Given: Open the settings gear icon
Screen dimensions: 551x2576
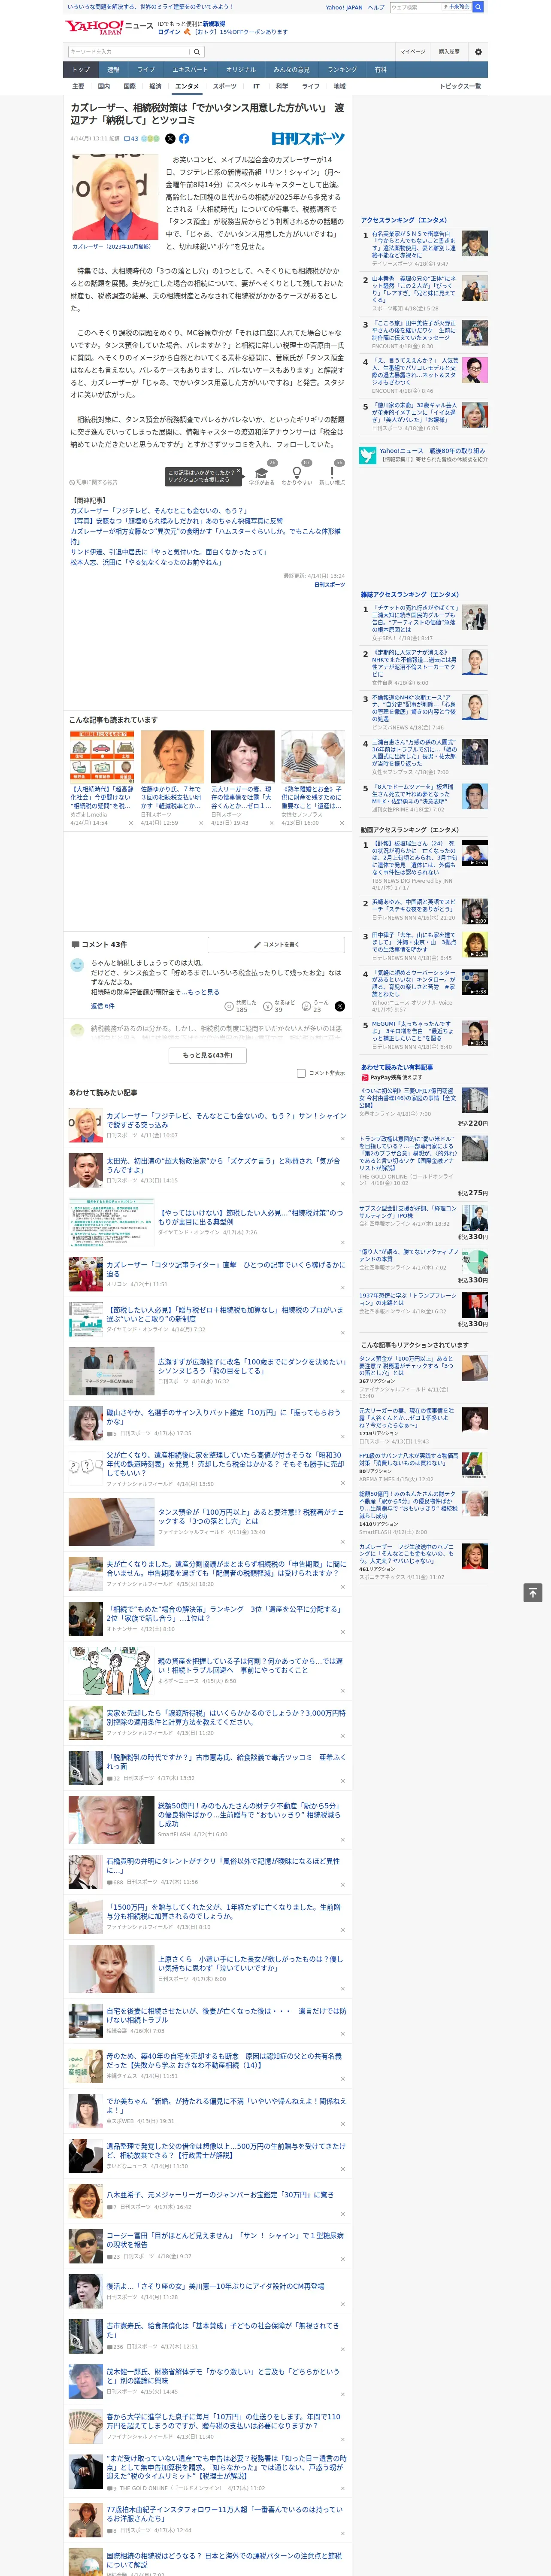Looking at the screenshot, I should 477,52.
